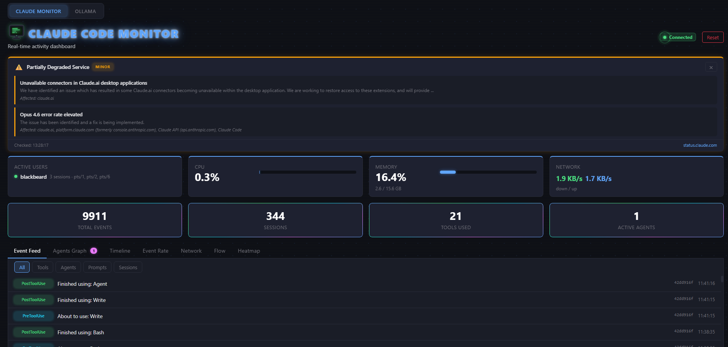Image resolution: width=728 pixels, height=347 pixels.
Task: Click the 21 Tools Used card
Action: click(456, 220)
